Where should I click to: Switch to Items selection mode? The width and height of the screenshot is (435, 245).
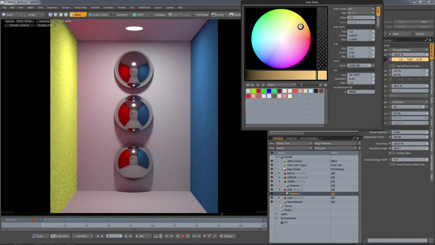pos(78,15)
